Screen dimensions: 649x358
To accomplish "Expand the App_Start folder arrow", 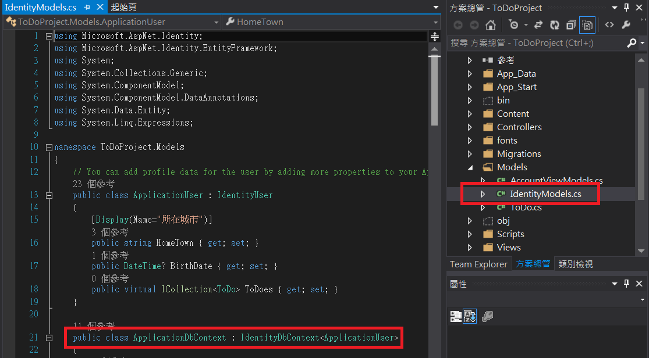I will coord(470,87).
